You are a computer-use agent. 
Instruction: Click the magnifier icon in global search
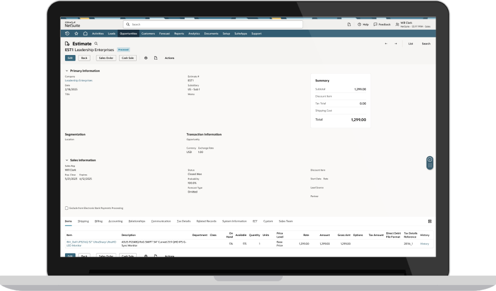coord(128,24)
